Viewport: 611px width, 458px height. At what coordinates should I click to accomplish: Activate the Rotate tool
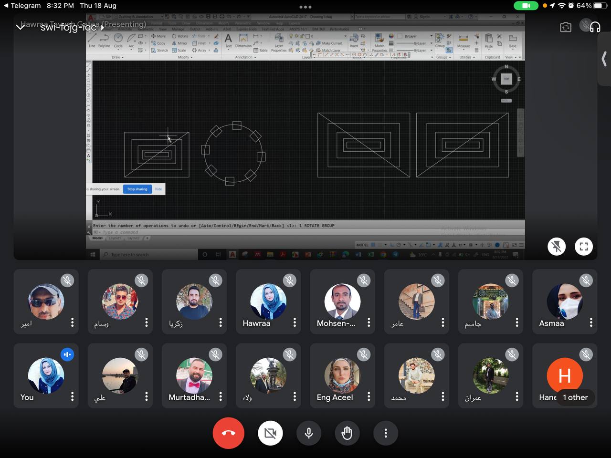pyautogui.click(x=180, y=36)
